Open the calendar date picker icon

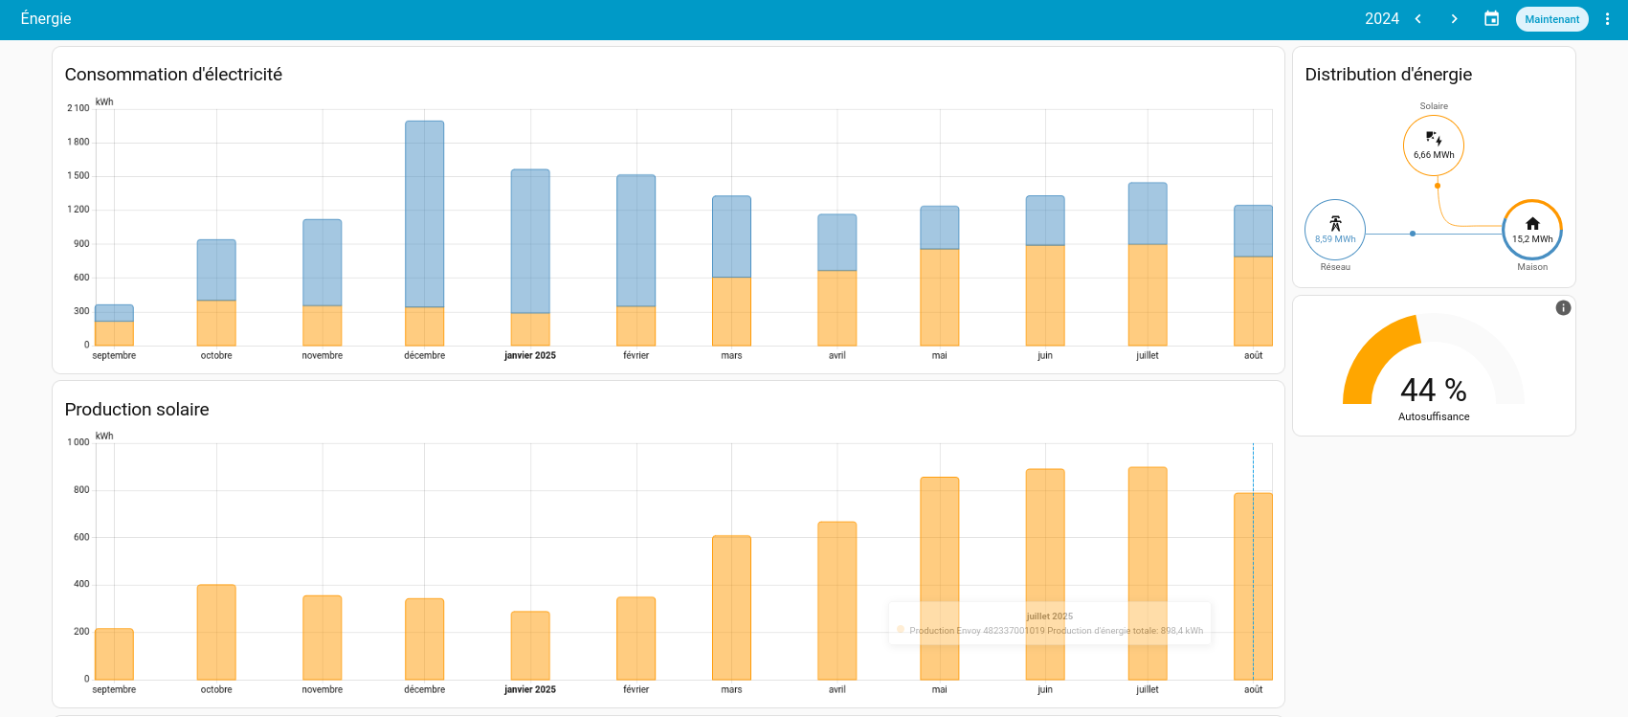(1491, 19)
